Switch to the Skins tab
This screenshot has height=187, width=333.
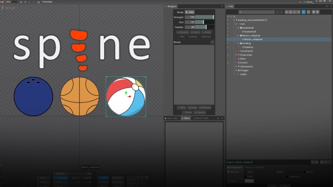(185, 118)
